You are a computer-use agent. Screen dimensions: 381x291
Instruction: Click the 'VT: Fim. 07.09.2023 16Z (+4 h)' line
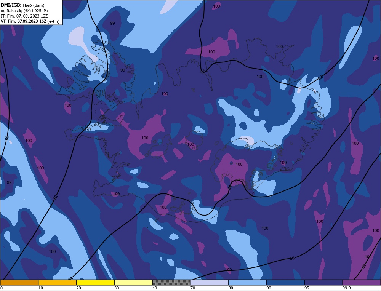pyautogui.click(x=30, y=21)
